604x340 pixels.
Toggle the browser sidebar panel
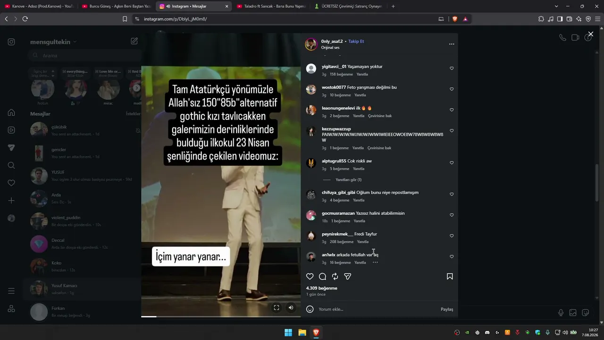(x=560, y=19)
